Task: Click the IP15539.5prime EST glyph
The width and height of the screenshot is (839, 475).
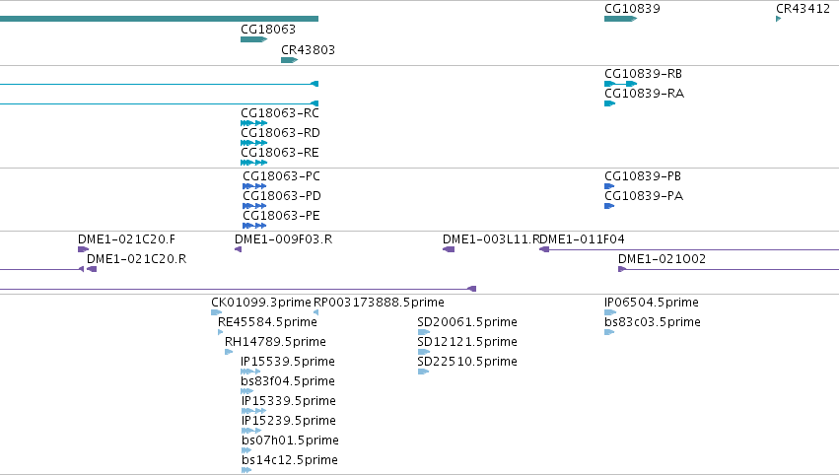Action: pos(250,372)
